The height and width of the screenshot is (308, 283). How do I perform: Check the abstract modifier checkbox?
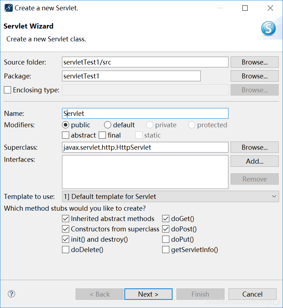(x=66, y=135)
